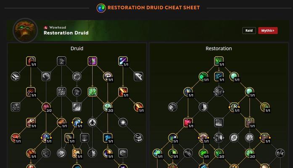Image resolution: width=293 pixels, height=168 pixels.
Task: Select the crescent moon round talent
Action: (108, 153)
